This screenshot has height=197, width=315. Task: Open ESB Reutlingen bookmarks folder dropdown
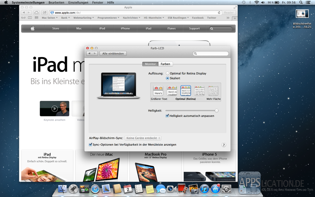(x=178, y=18)
